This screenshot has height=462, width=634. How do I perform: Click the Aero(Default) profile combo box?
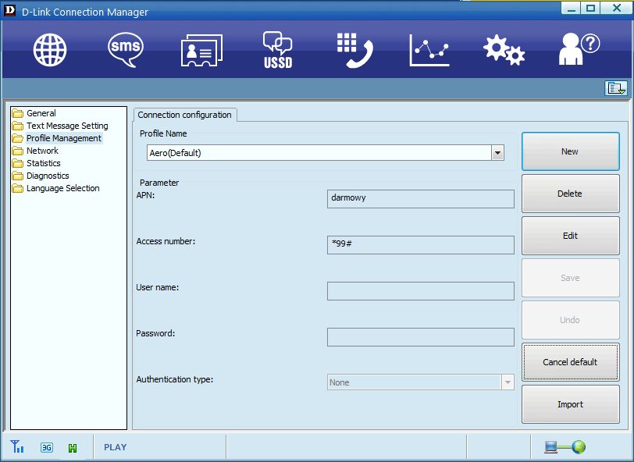coord(325,153)
